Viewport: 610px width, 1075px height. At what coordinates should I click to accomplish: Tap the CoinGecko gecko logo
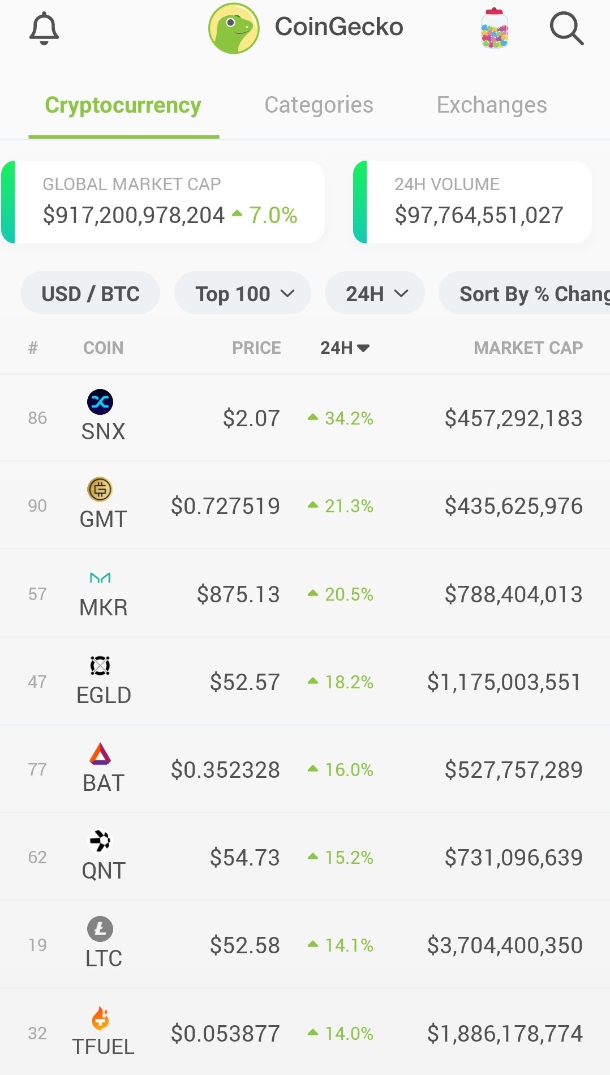click(x=234, y=28)
